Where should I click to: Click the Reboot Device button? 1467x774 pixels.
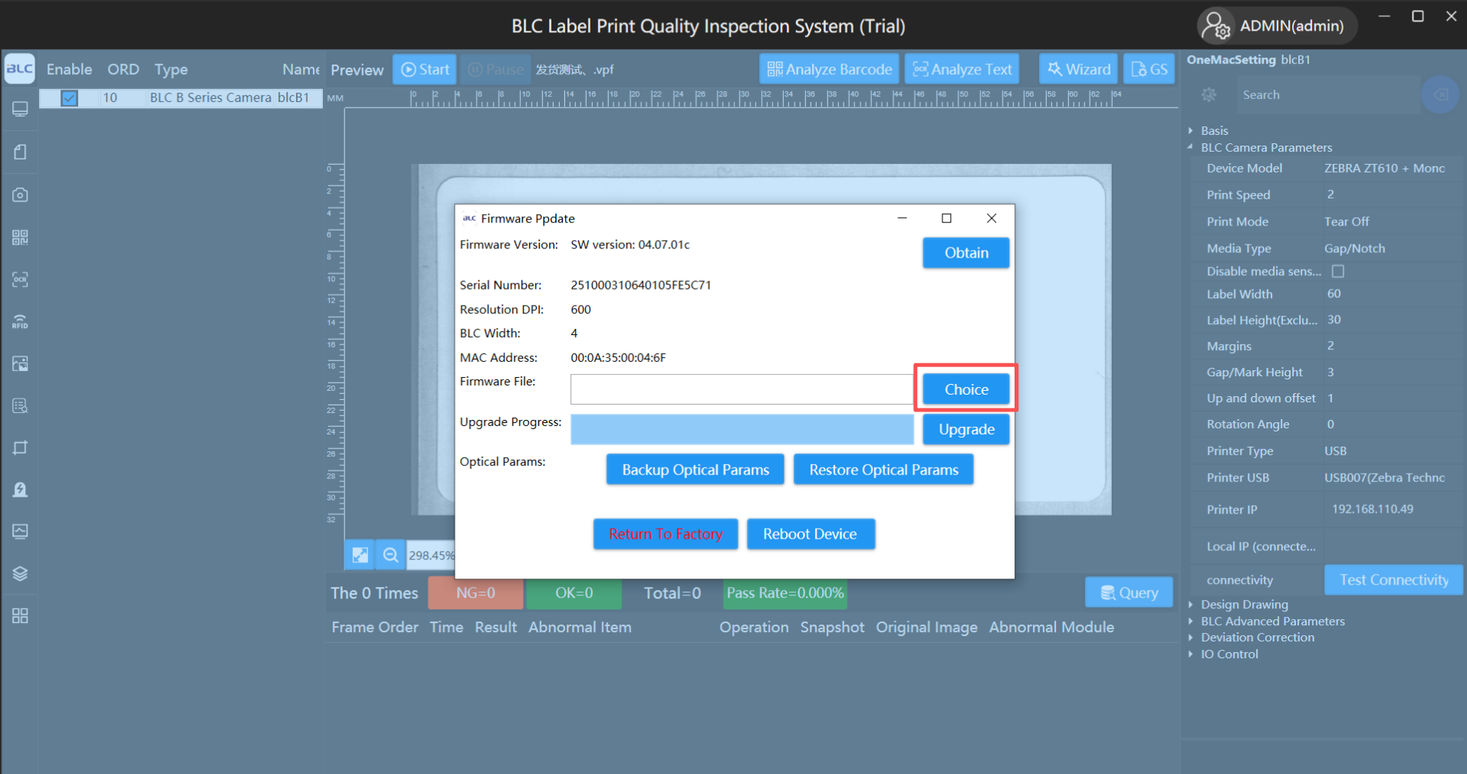click(x=810, y=534)
